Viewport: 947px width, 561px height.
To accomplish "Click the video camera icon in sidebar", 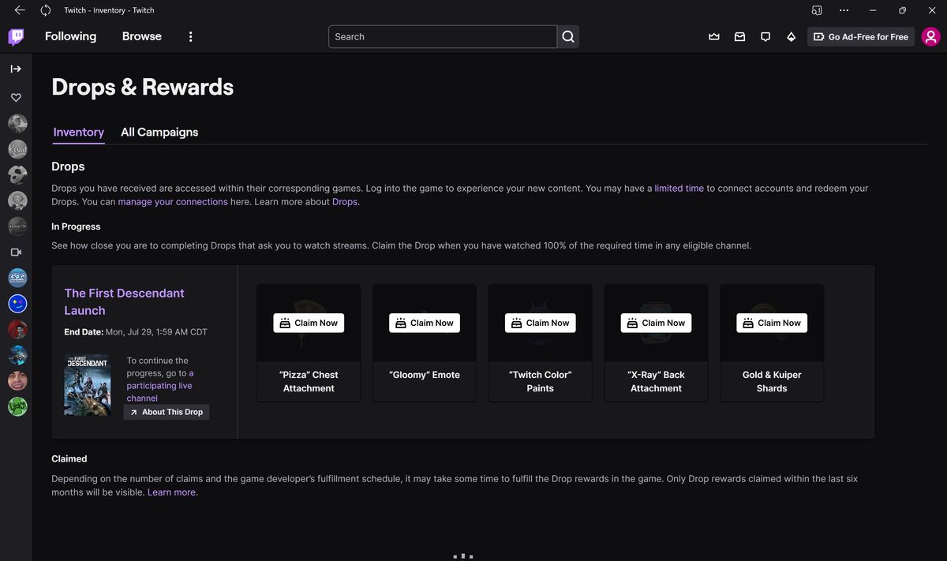I will [16, 252].
